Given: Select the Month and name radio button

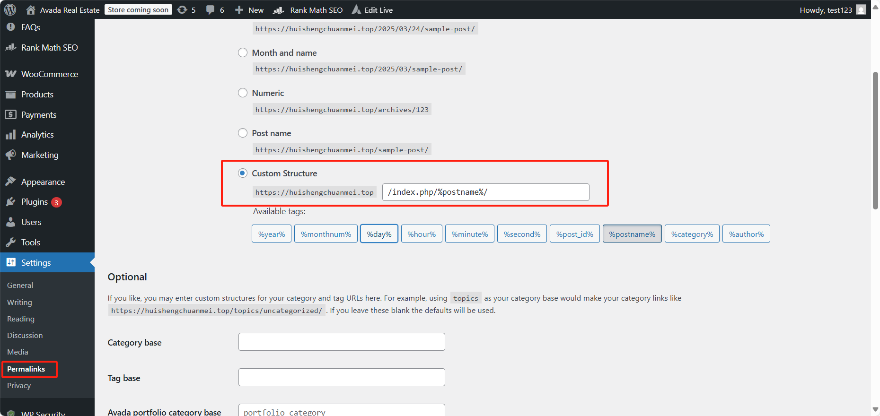Looking at the screenshot, I should pos(243,53).
